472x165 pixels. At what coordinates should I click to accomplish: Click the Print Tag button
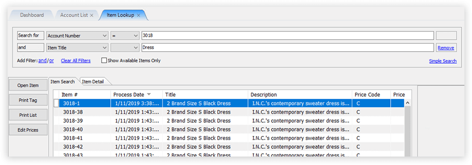(28, 100)
